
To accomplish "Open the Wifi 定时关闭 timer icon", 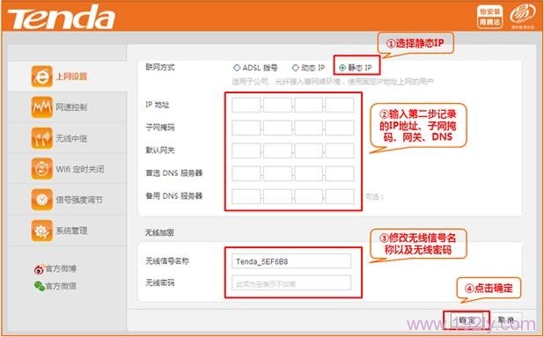I will click(41, 169).
